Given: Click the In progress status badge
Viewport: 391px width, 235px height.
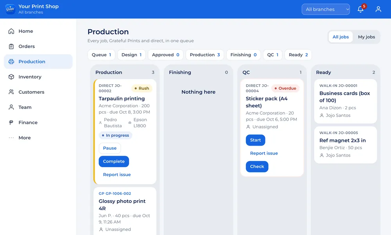Looking at the screenshot, I should point(115,135).
